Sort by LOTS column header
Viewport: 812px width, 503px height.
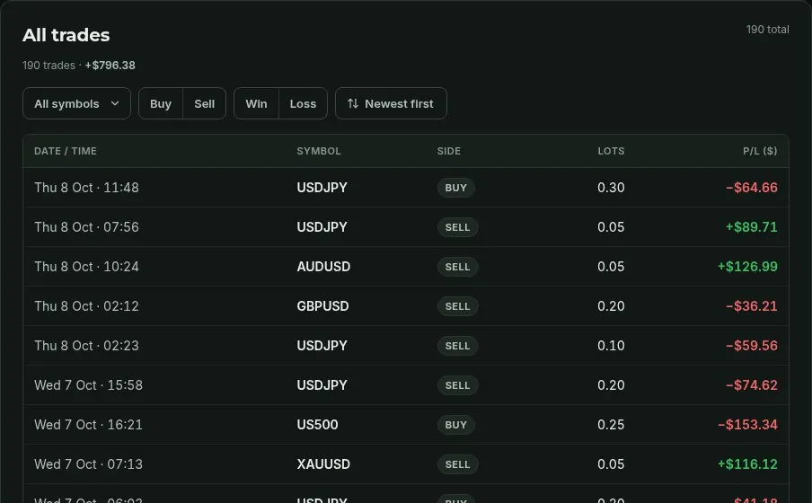611,151
